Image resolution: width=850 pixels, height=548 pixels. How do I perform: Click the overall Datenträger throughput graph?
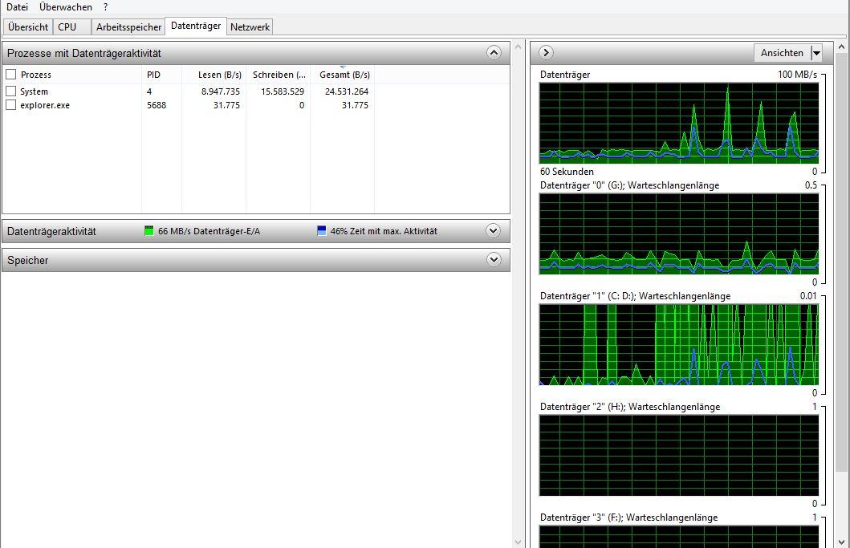pos(679,123)
